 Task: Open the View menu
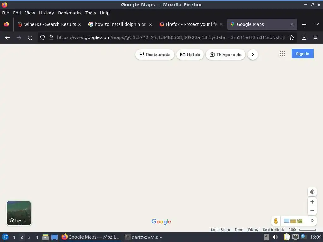click(30, 13)
